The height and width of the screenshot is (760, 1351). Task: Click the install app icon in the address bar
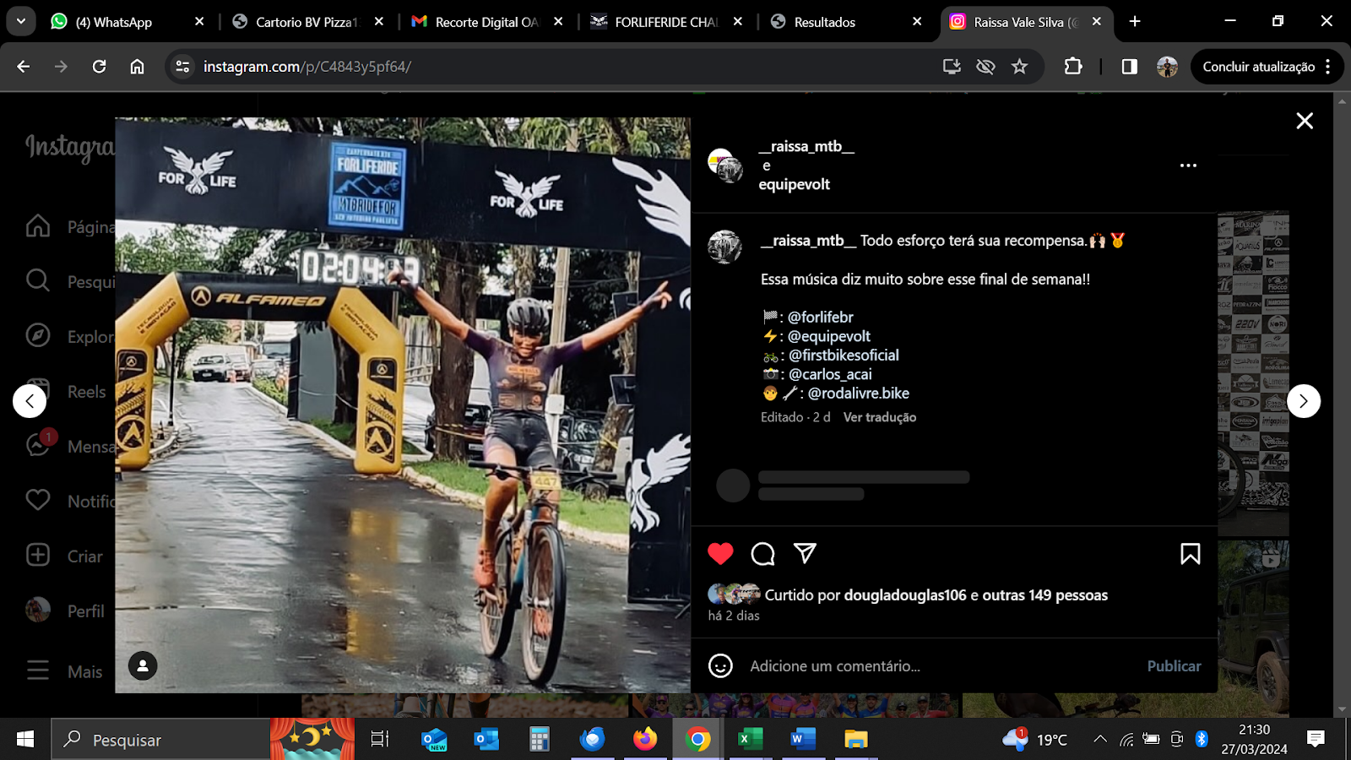(x=952, y=67)
